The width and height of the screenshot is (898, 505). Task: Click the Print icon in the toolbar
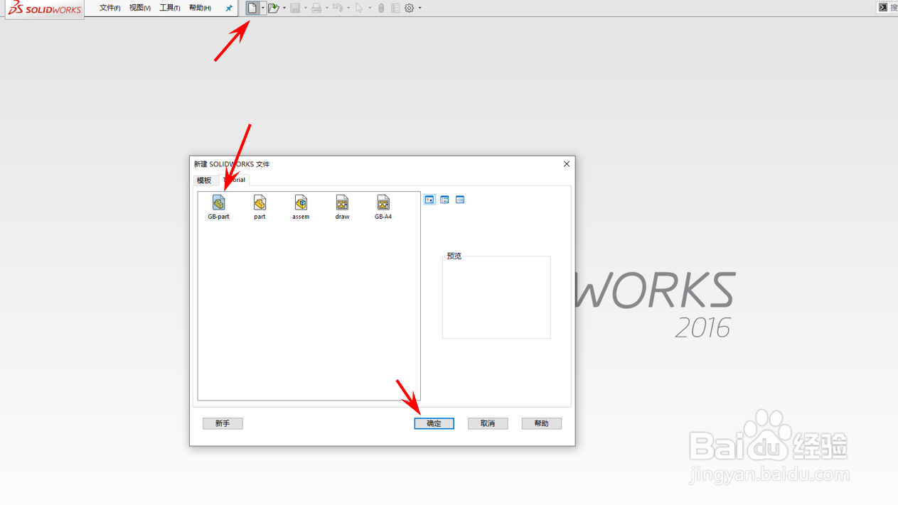[x=316, y=8]
